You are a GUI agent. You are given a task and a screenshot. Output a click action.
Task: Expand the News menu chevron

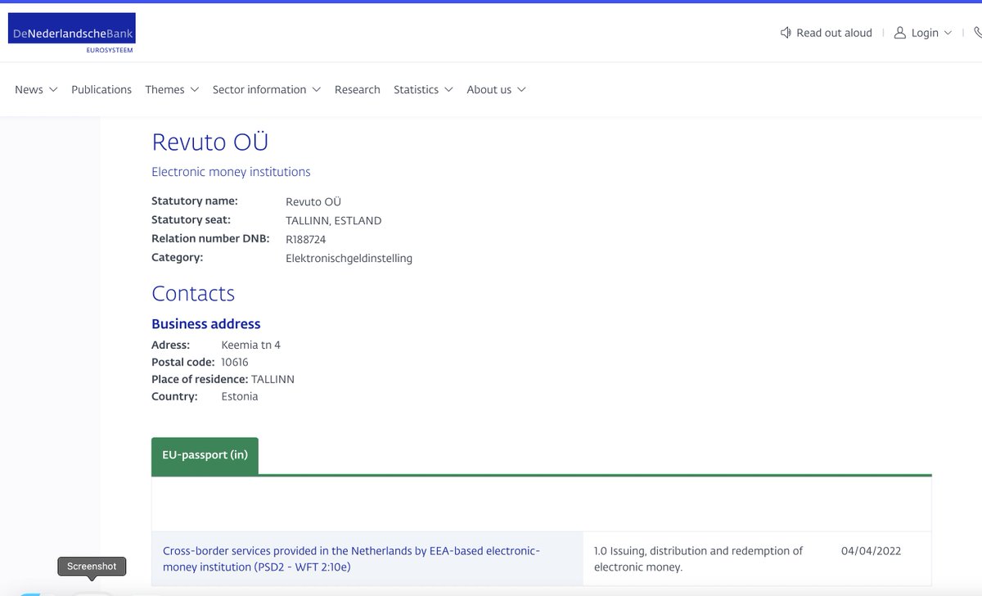tap(53, 89)
